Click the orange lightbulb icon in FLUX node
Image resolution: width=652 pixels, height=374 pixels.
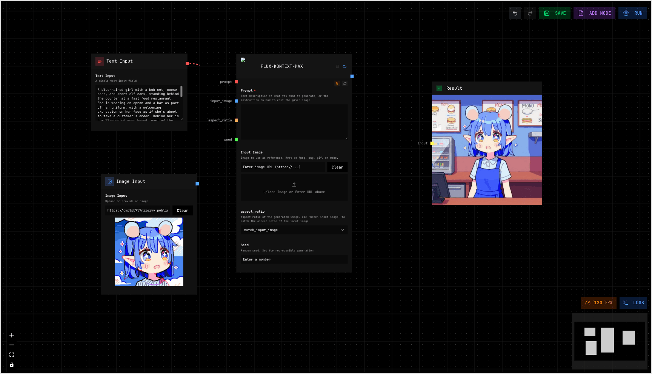337,83
